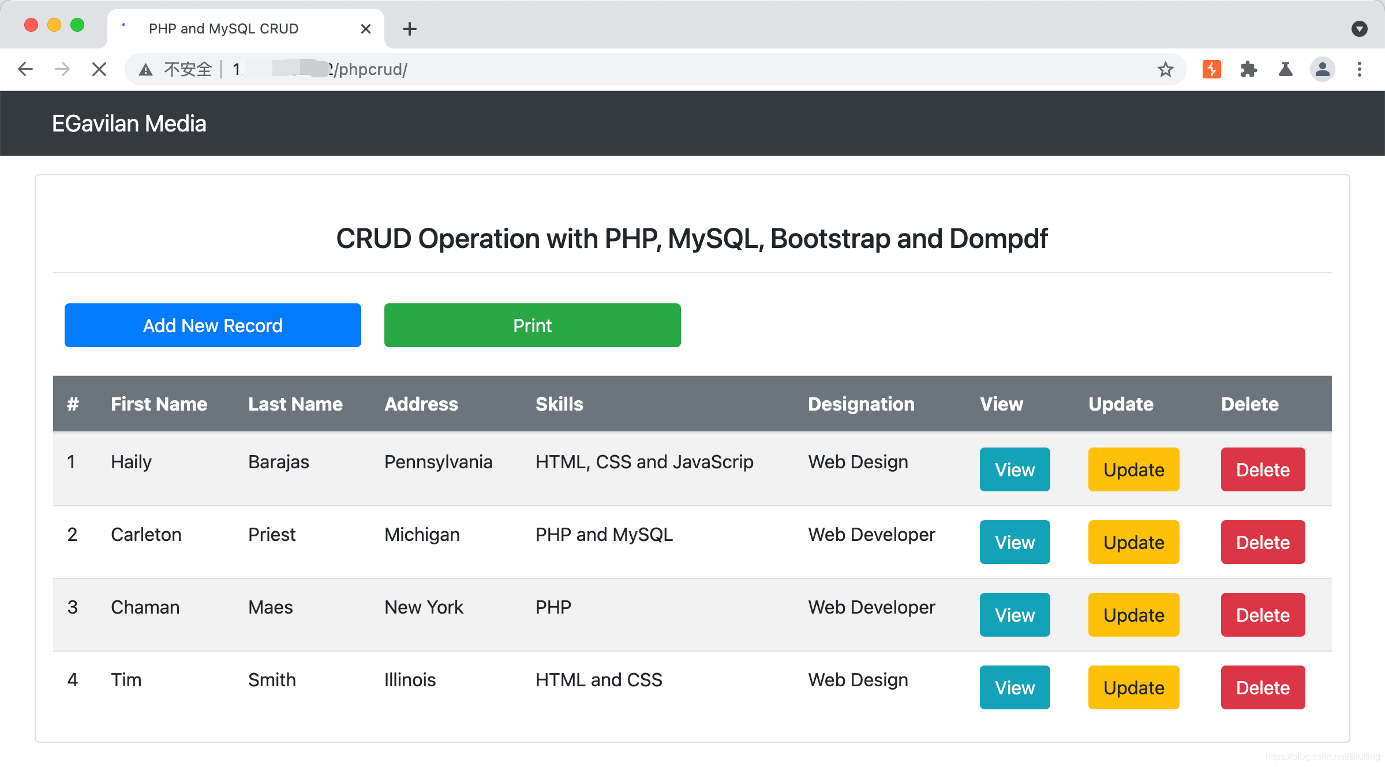Click the not-secure warning site info

[x=176, y=69]
